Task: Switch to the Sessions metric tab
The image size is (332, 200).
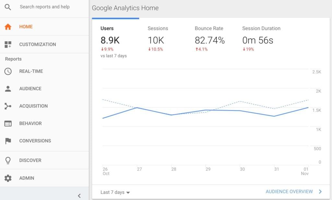Action: (x=158, y=40)
